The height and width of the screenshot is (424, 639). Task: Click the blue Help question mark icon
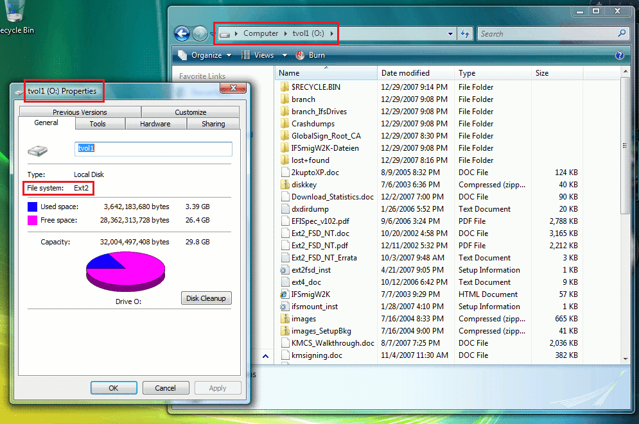620,55
